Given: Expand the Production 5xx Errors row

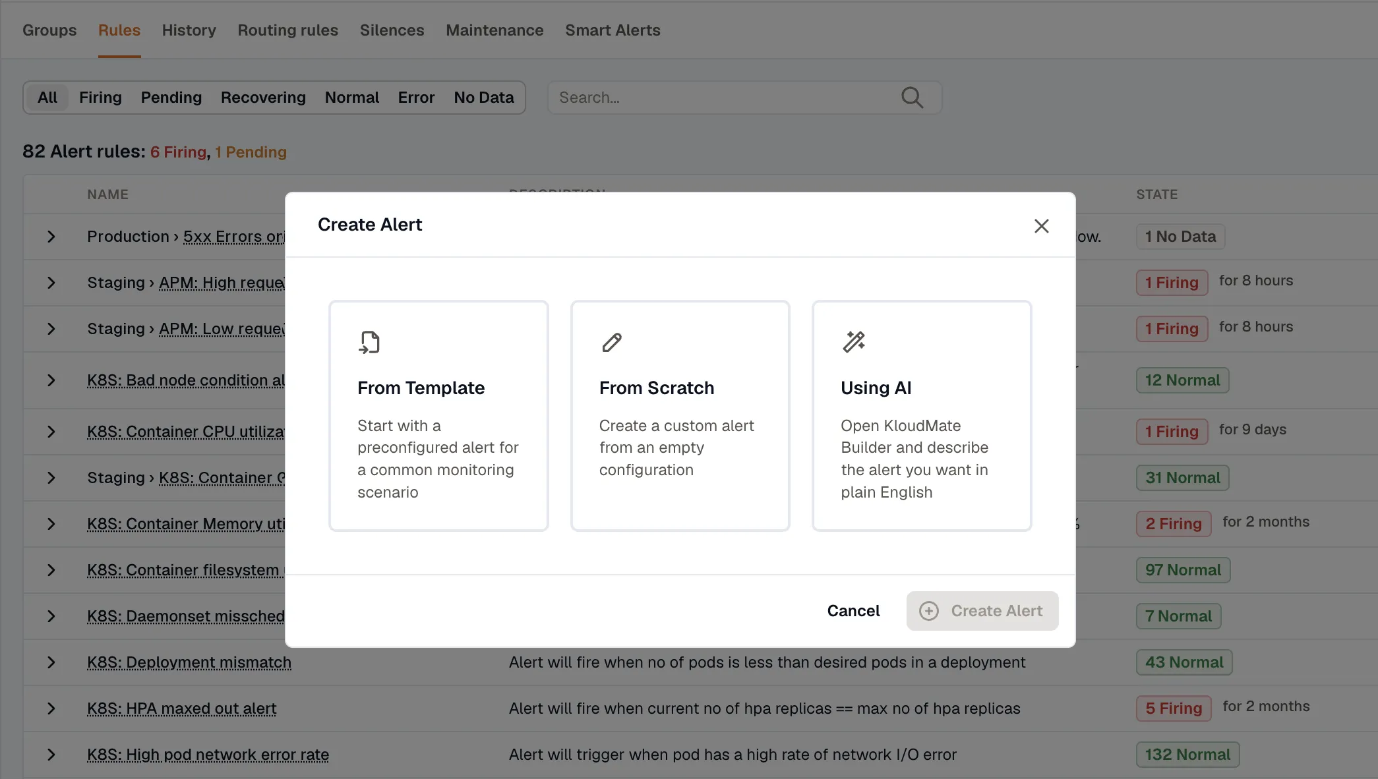Looking at the screenshot, I should (51, 237).
